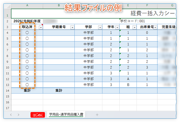Click the 出席番号 cell showing 0

click(x=147, y=33)
